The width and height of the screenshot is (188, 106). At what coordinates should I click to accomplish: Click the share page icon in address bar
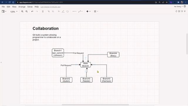coord(163,2)
